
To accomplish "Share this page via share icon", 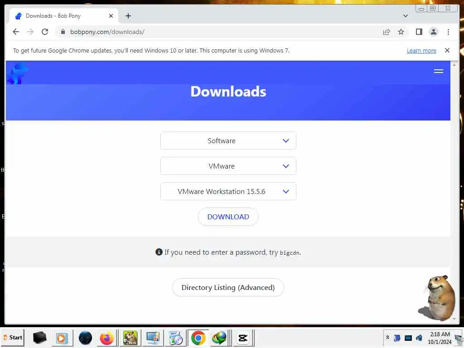I will [387, 32].
